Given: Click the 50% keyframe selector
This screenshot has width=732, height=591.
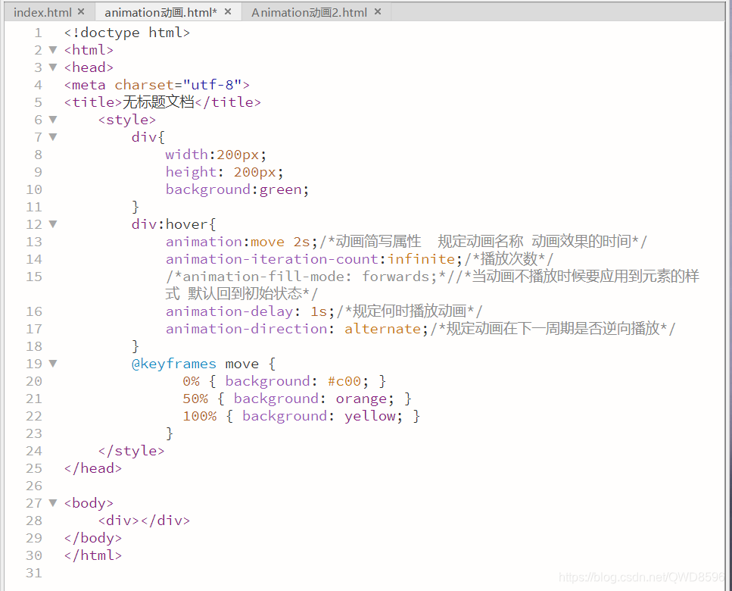Looking at the screenshot, I should pos(195,399).
